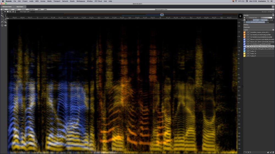
Task: Toggle solo on the Boom D_04 layer
Action: [x=249, y=39]
